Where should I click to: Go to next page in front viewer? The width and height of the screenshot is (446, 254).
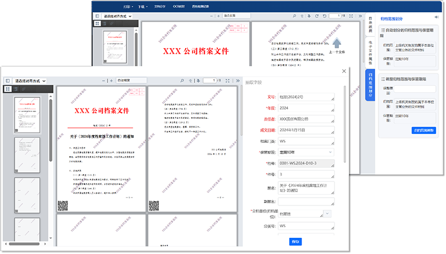(198, 81)
